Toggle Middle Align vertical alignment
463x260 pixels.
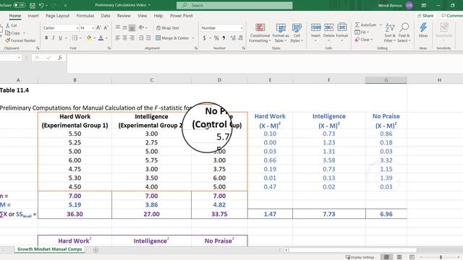pos(125,27)
